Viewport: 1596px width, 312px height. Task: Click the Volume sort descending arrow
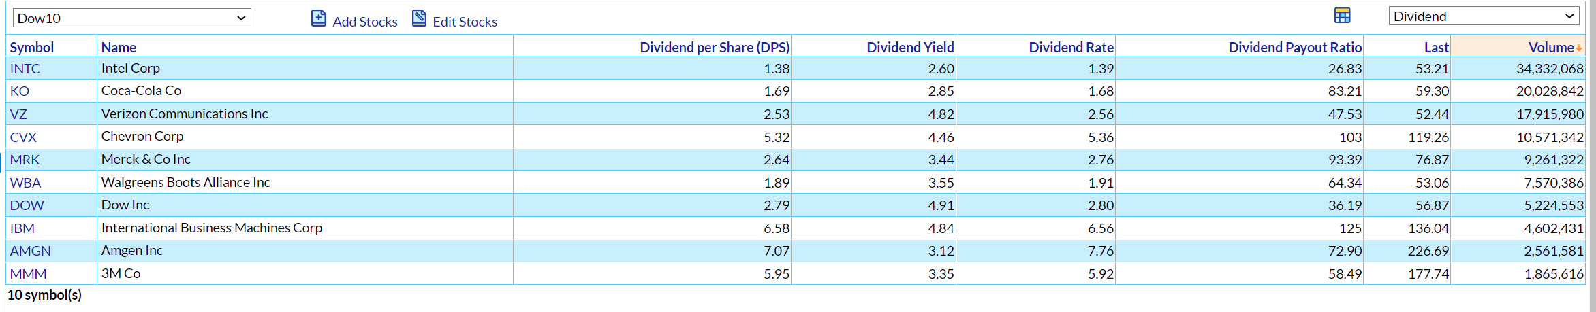coord(1579,48)
